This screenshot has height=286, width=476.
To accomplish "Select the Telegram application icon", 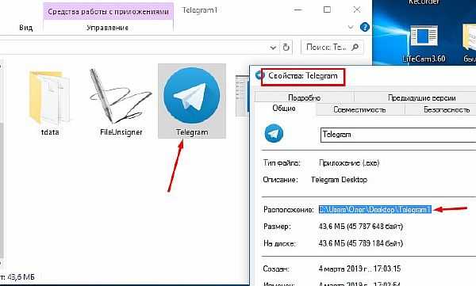I will (x=191, y=96).
